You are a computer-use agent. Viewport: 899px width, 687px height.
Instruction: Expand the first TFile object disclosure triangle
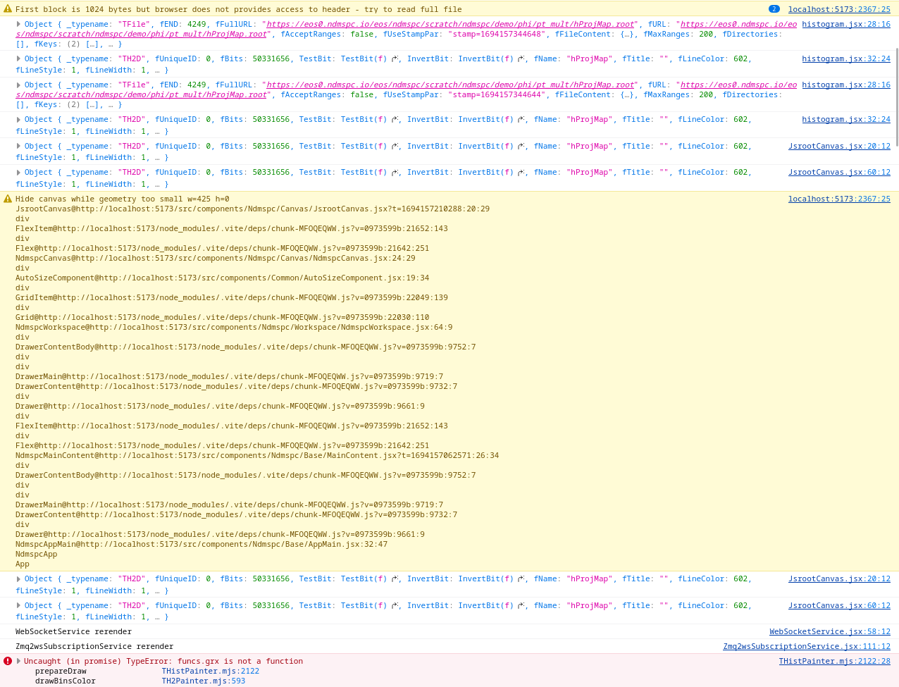pyautogui.click(x=17, y=23)
